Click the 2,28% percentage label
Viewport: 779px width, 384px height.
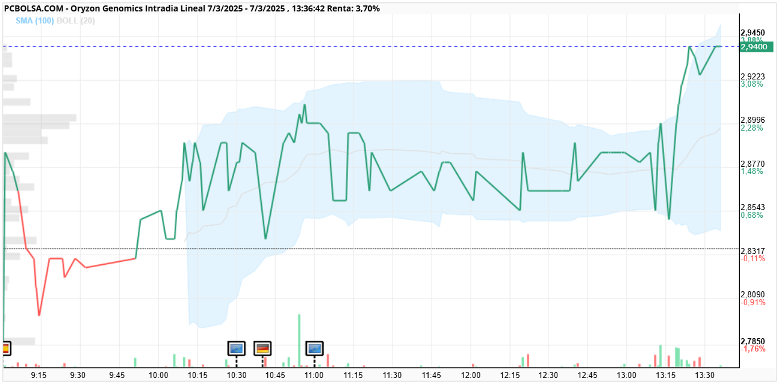(x=752, y=128)
